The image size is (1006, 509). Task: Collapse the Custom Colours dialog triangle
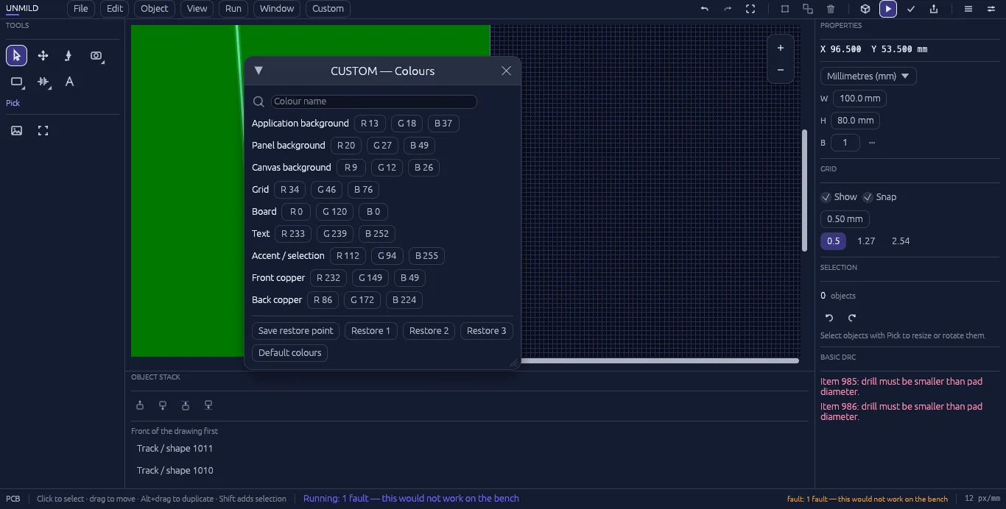pyautogui.click(x=258, y=71)
